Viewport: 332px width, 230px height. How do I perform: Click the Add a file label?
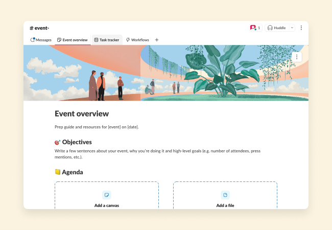[225, 205]
